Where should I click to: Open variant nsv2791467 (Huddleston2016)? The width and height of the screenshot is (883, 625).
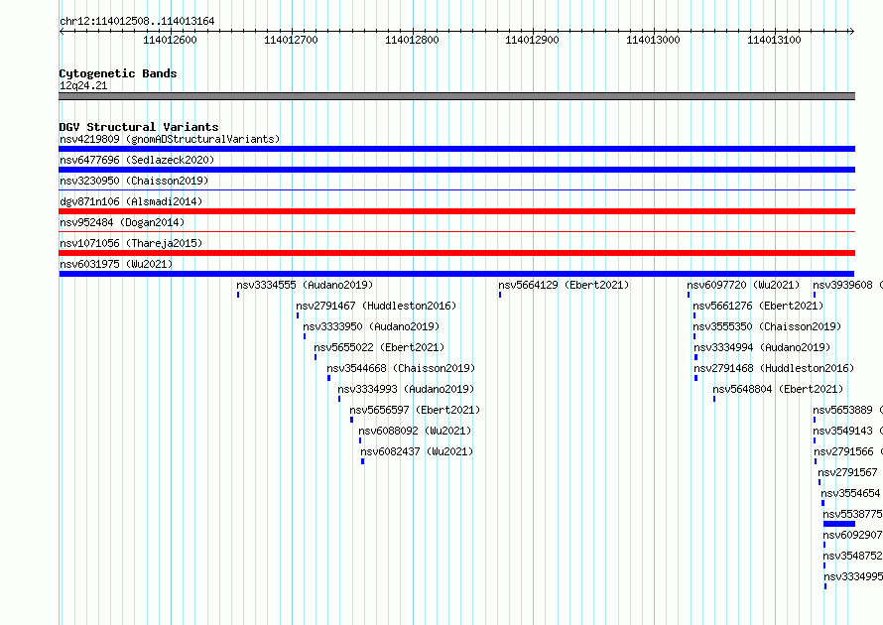coord(376,306)
